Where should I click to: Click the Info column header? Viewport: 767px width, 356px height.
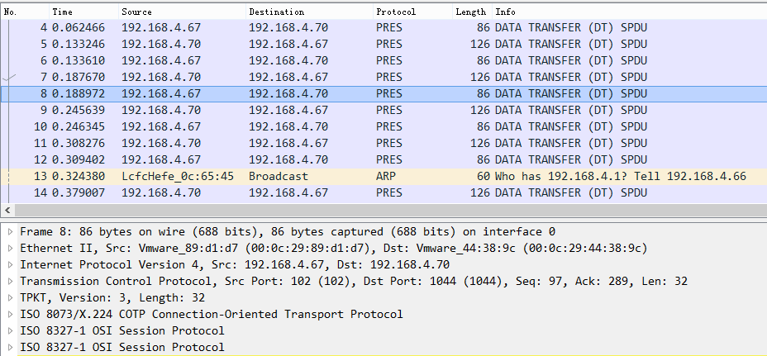[x=505, y=12]
